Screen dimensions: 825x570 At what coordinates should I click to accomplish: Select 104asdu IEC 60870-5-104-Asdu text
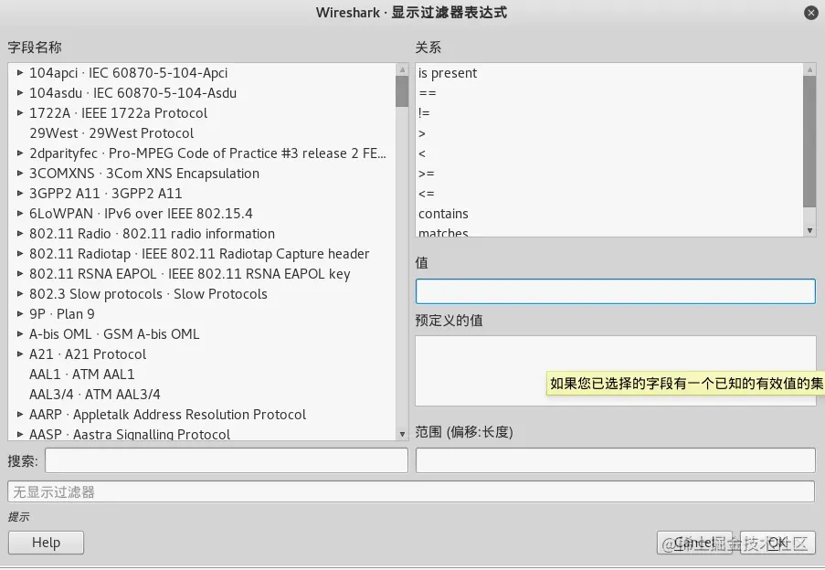tap(132, 92)
